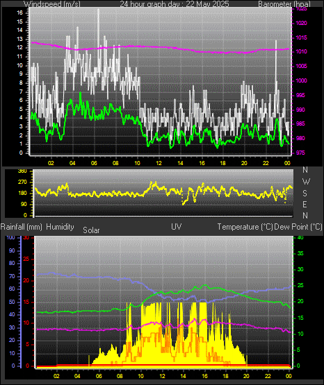Click hour 20 on bottom graph time axis
Screen dimensions: 324x385
click(x=246, y=376)
